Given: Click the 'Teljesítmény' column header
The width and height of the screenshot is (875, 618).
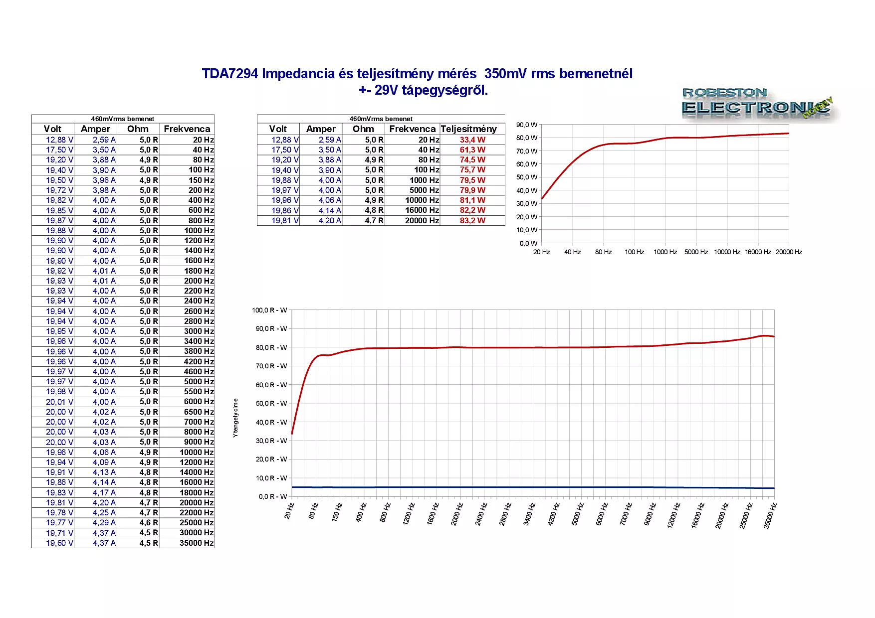Looking at the screenshot, I should (x=469, y=129).
